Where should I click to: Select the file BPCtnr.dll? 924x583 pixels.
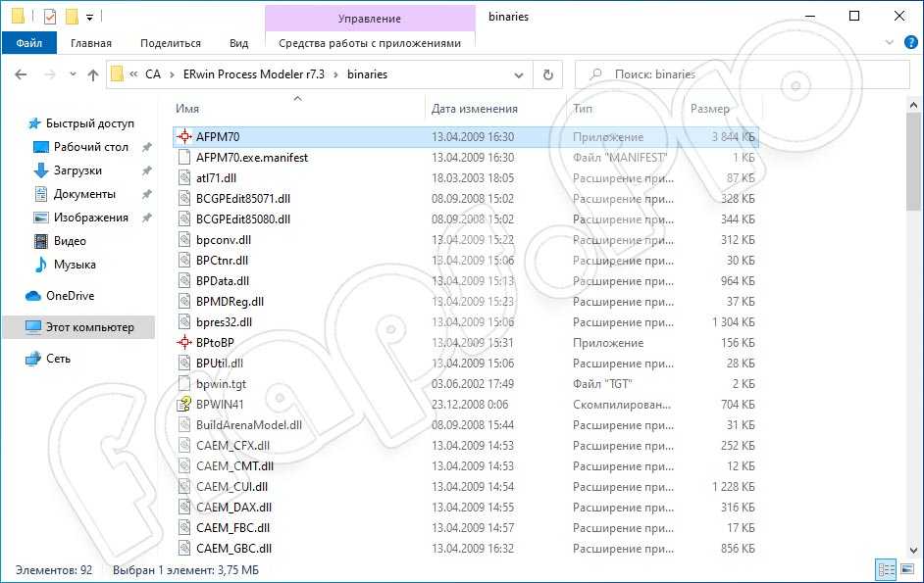pos(466,261)
